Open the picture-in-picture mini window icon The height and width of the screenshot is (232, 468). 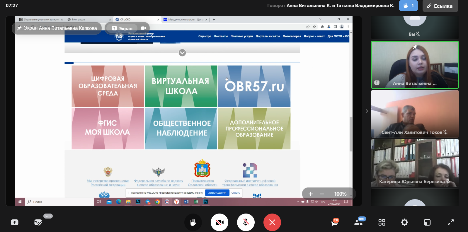point(427,222)
